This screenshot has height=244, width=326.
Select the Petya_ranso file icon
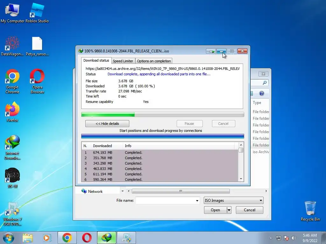point(37,46)
